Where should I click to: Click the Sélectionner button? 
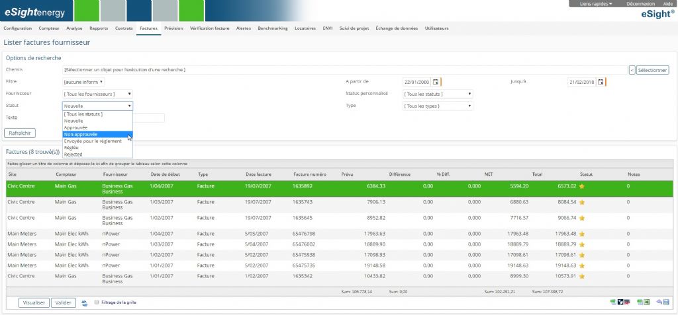point(652,70)
